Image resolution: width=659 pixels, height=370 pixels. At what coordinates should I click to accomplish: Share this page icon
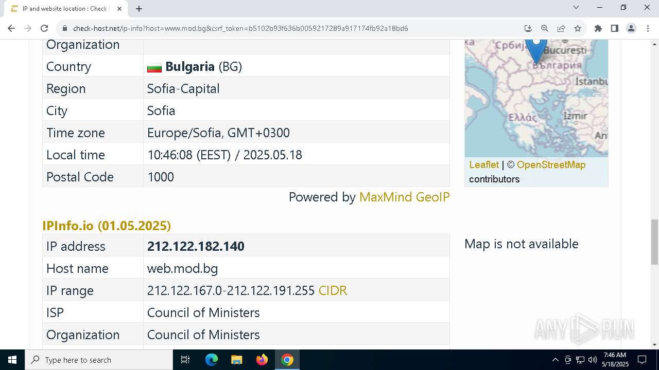click(x=561, y=28)
